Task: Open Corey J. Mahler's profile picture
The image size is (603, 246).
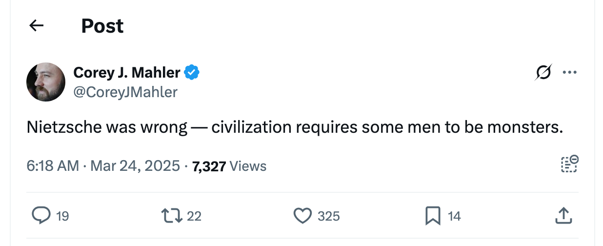Action: pyautogui.click(x=46, y=82)
